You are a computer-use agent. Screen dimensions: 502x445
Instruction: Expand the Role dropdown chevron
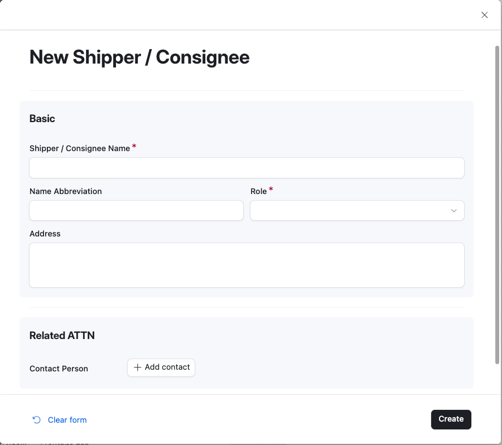click(453, 211)
